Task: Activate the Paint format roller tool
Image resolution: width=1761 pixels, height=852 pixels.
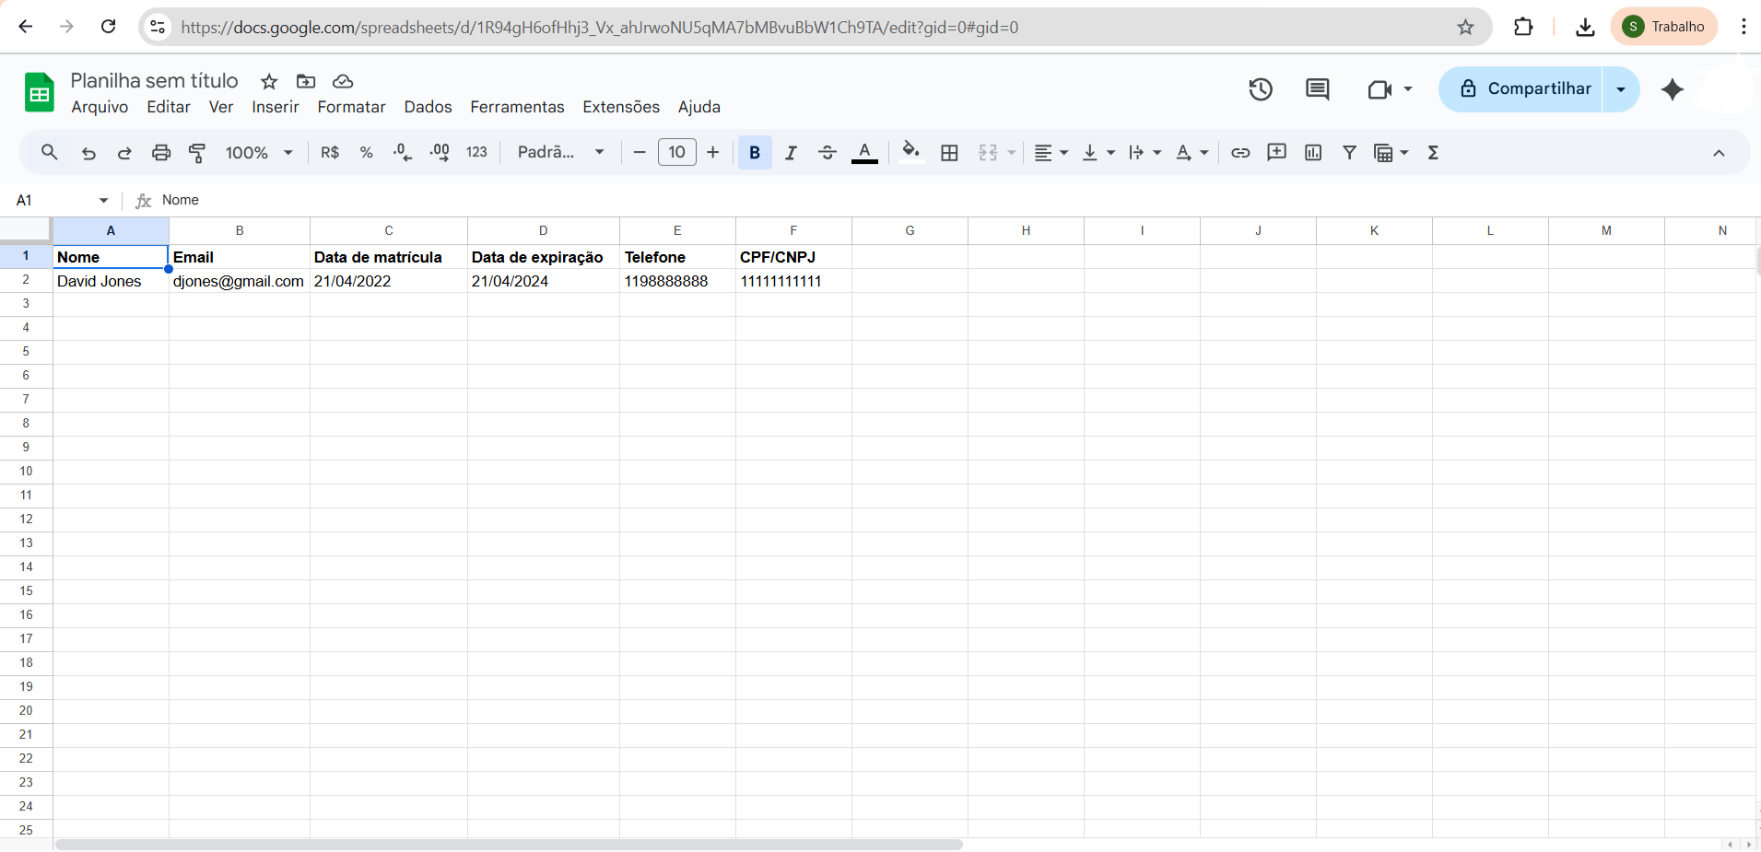Action: (x=197, y=153)
